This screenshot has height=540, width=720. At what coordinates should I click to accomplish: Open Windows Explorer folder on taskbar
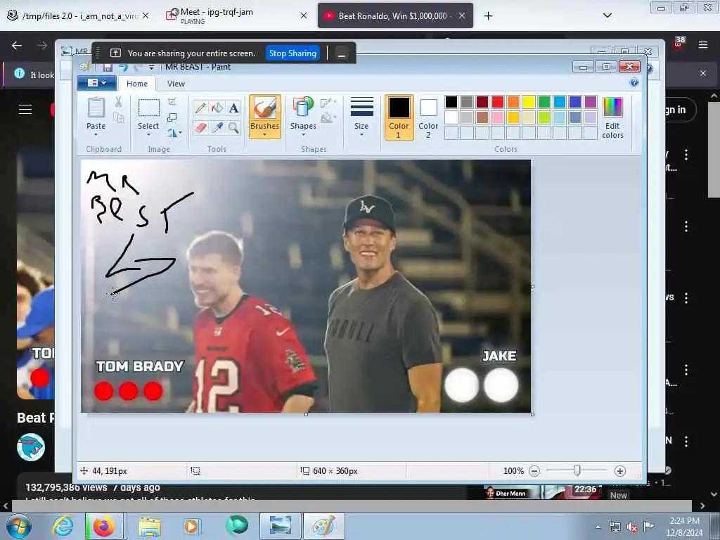click(150, 526)
